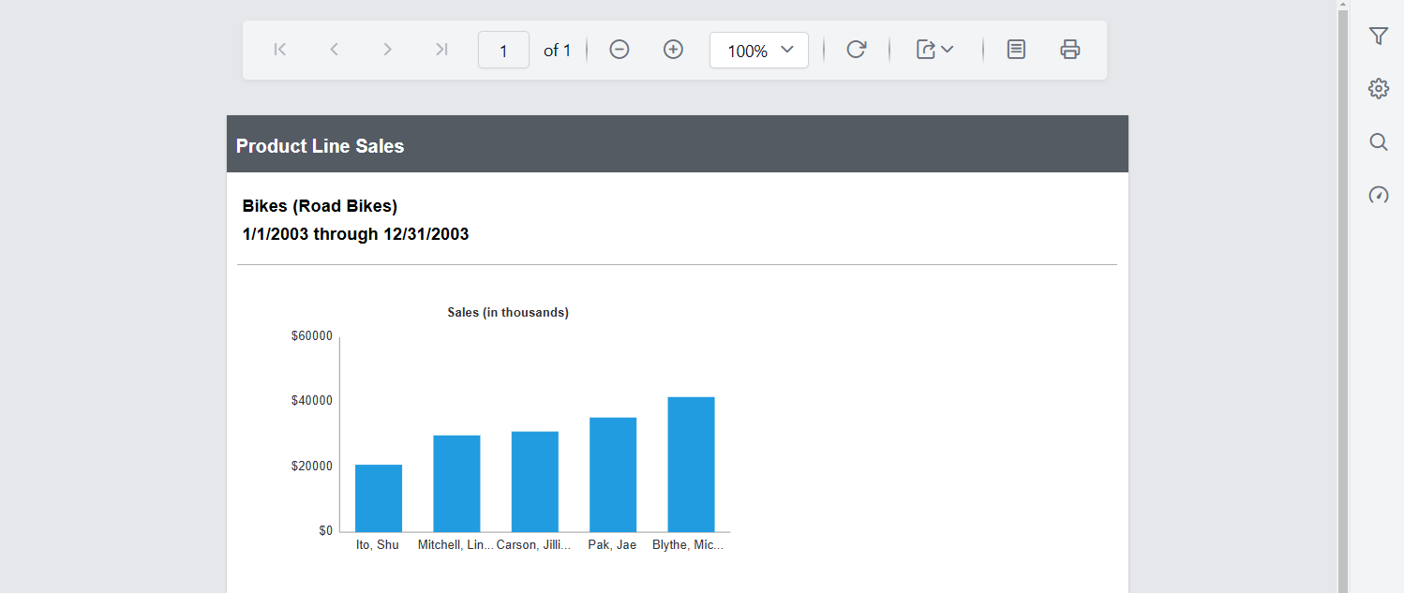Open search within the report
1404x593 pixels.
1378,141
